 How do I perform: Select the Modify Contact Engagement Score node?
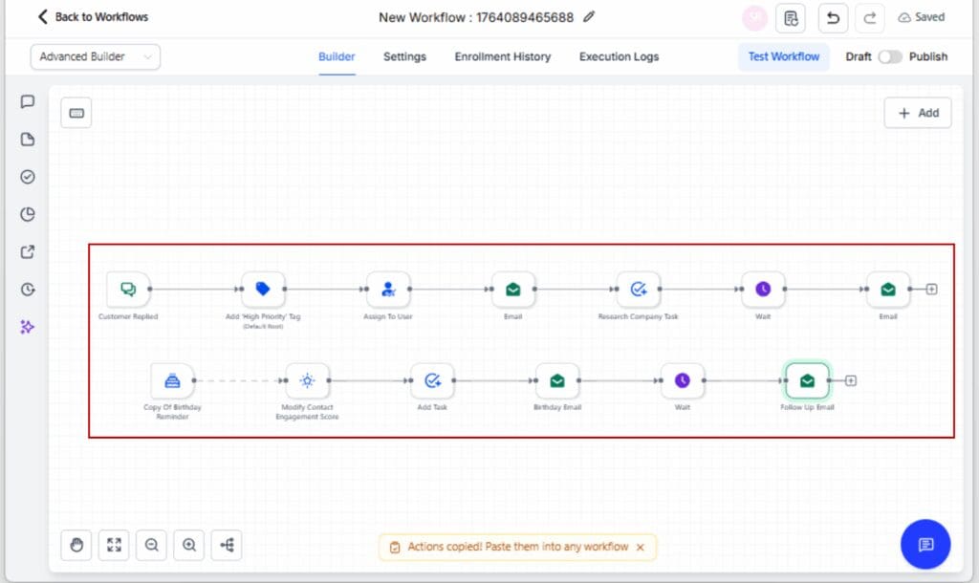coord(307,380)
